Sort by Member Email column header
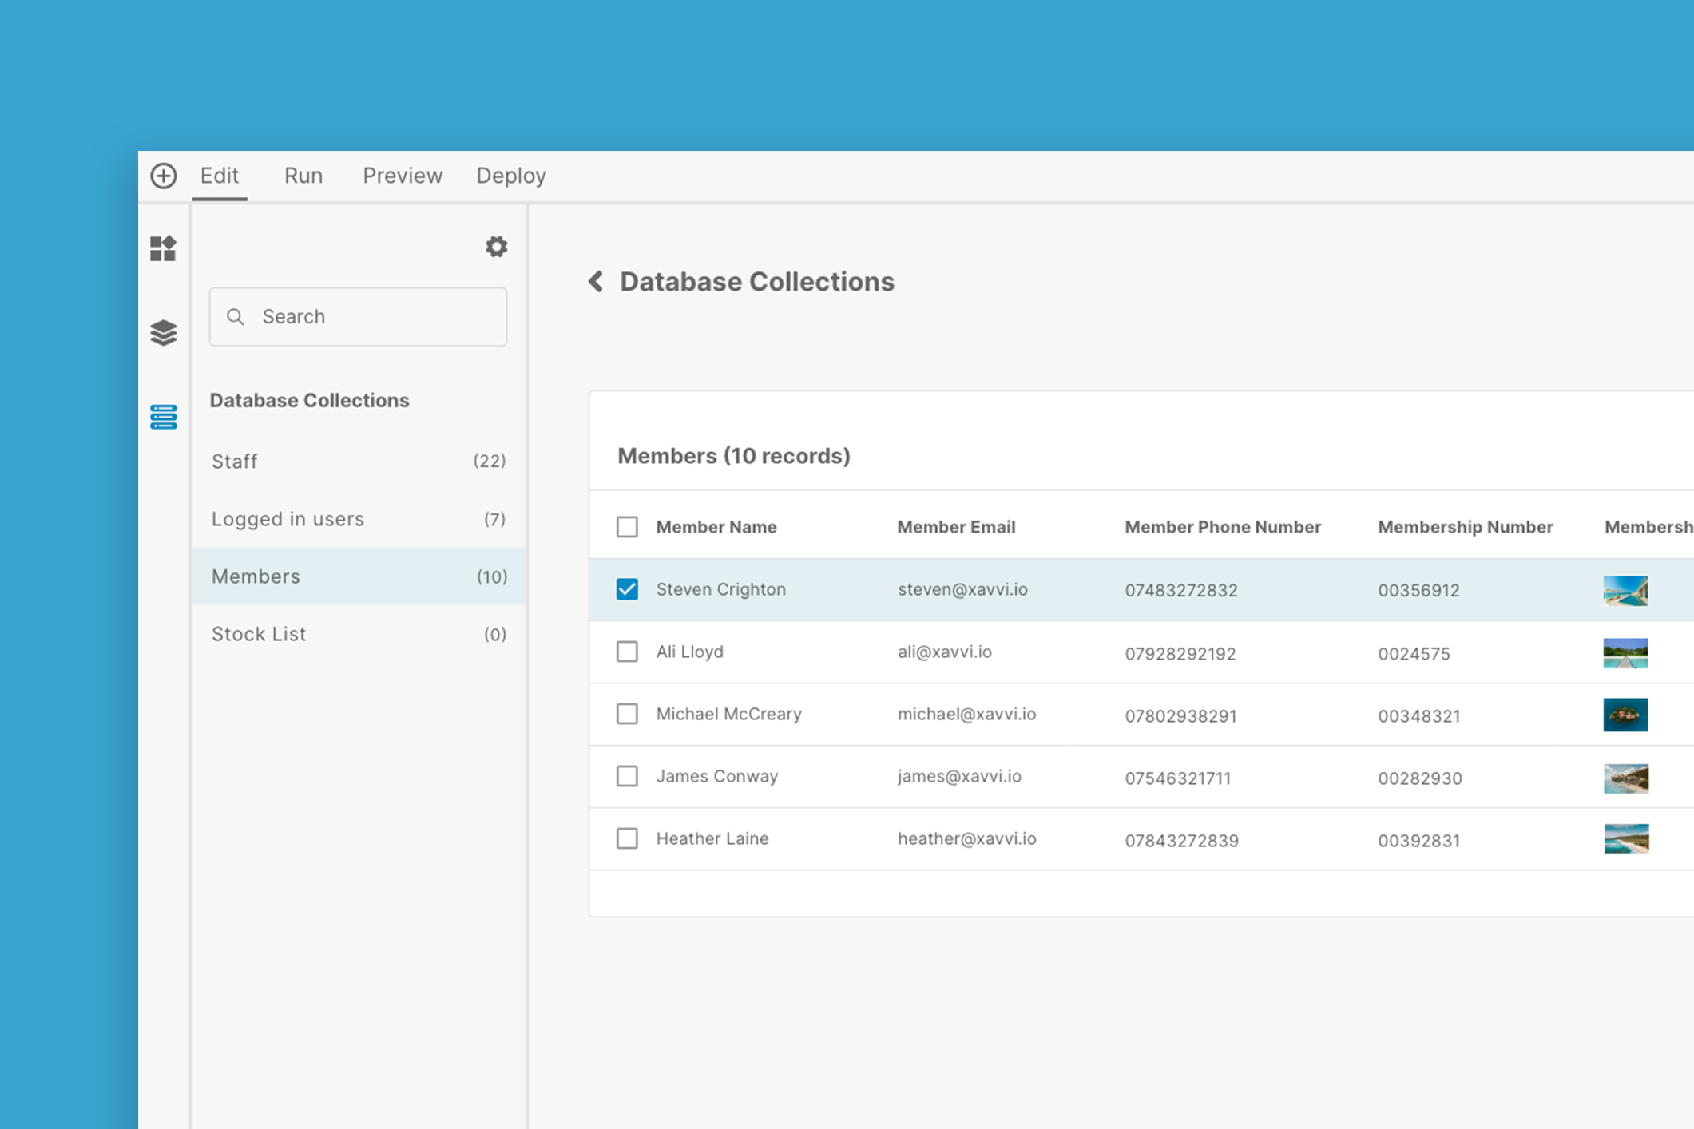Screen dimensions: 1694x1129 pos(956,527)
